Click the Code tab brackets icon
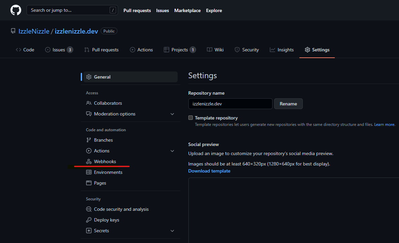The width and height of the screenshot is (399, 243). click(18, 50)
